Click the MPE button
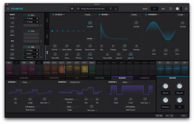This screenshot has height=124, width=194. click(159, 116)
